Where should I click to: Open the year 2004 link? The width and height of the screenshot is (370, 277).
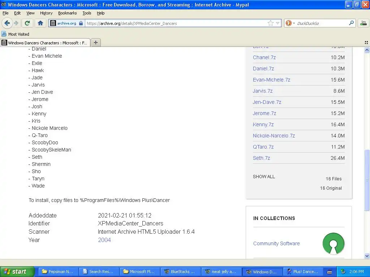[x=104, y=240]
